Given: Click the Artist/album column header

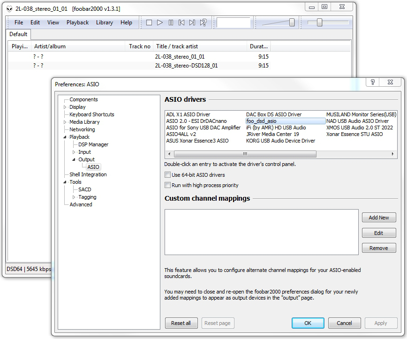Looking at the screenshot, I should [78, 46].
